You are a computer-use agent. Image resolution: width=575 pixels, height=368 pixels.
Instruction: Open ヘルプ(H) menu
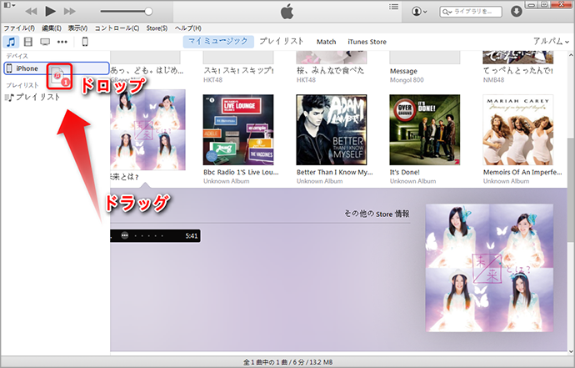pyautogui.click(x=187, y=28)
